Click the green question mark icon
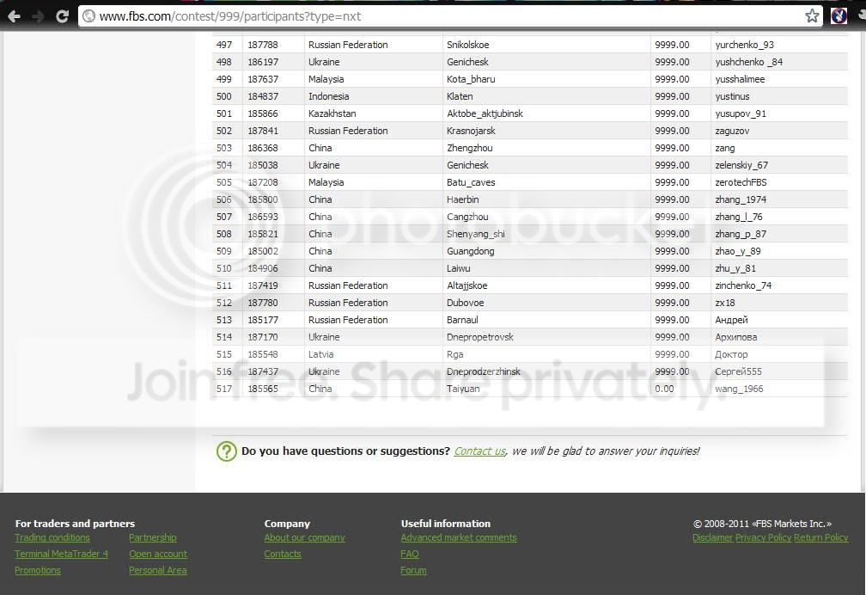This screenshot has width=866, height=595. (227, 451)
